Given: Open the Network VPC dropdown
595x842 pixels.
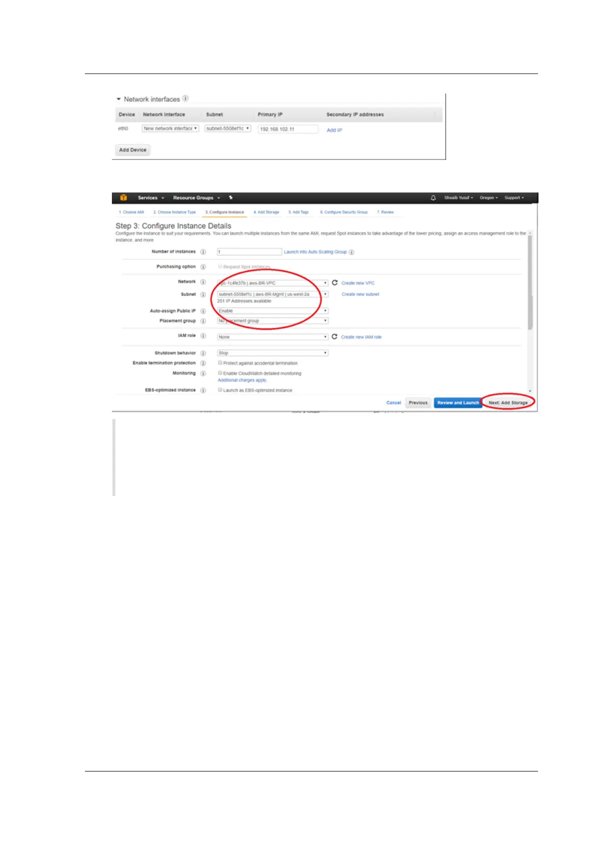Looking at the screenshot, I should [x=273, y=283].
